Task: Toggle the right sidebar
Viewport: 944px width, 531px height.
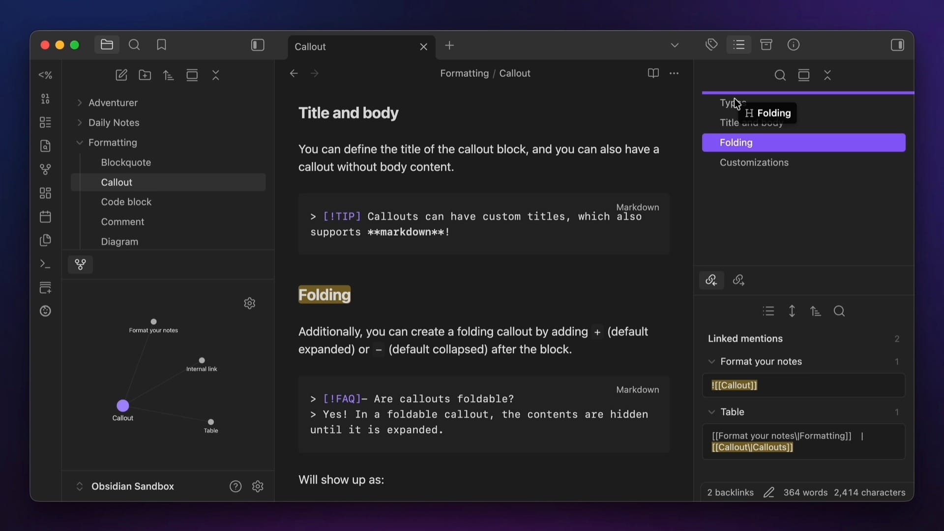Action: coord(897,45)
